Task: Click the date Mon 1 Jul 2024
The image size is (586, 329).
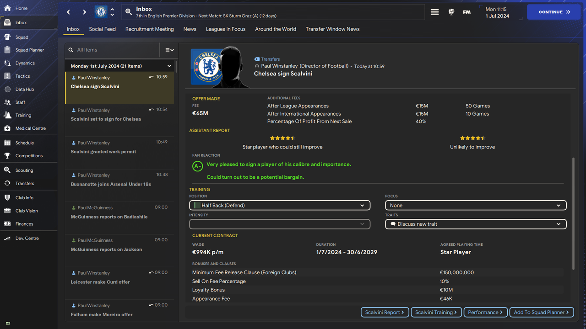Action: pyautogui.click(x=497, y=12)
